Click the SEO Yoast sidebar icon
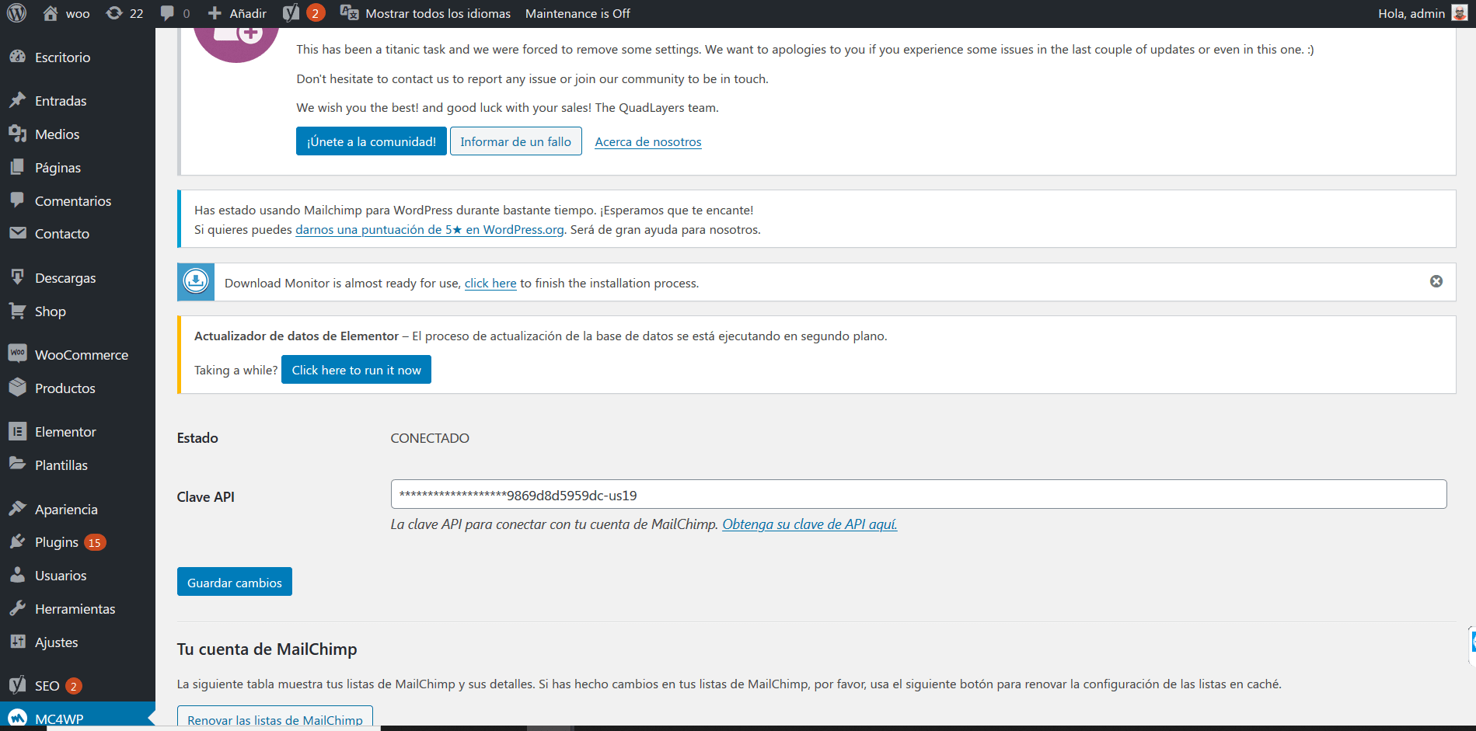The width and height of the screenshot is (1476, 731). [17, 685]
